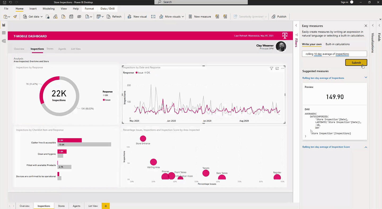Open the List View page tab at the bottom
382x209 pixels.
point(93,206)
